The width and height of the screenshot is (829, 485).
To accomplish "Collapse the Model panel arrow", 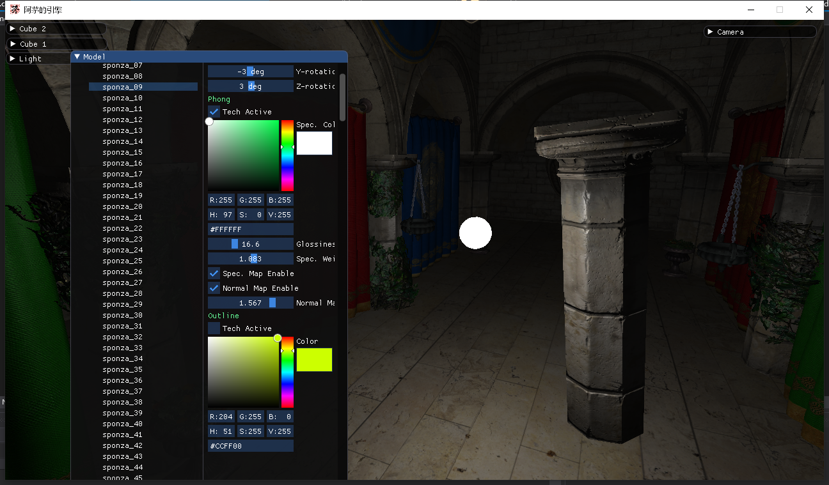I will (x=77, y=57).
